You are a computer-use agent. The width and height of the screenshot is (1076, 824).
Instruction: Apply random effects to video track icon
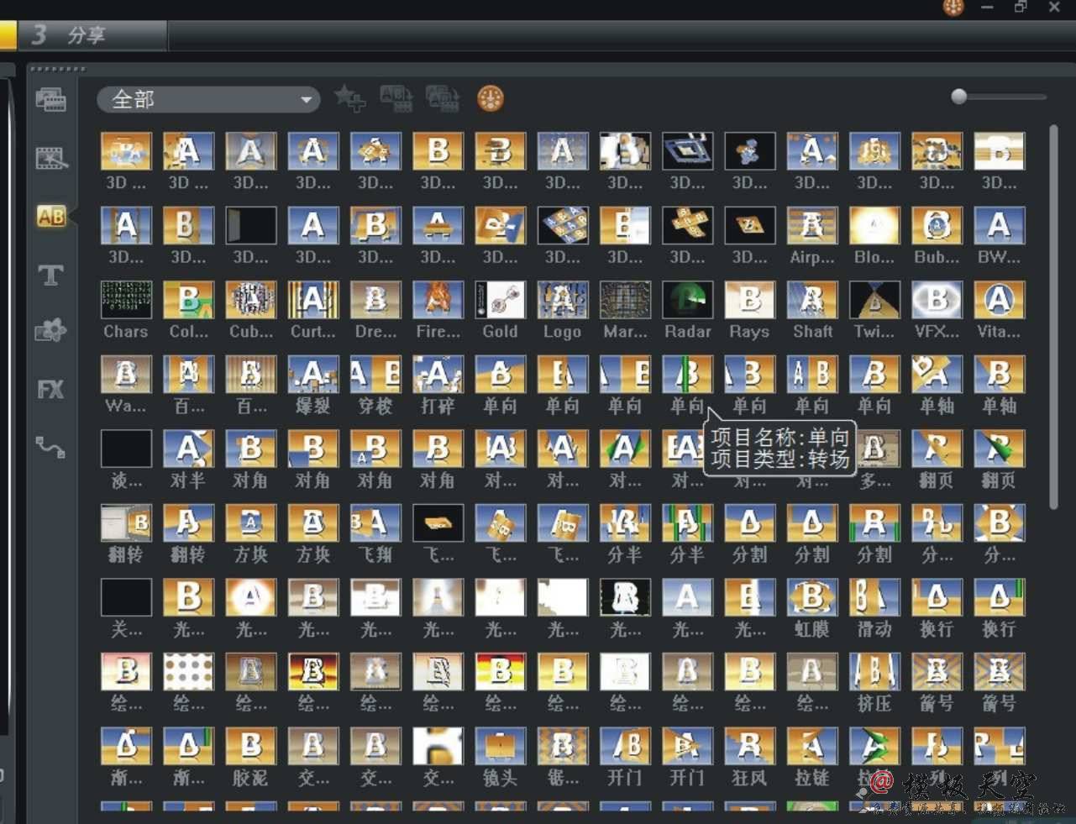coord(442,98)
